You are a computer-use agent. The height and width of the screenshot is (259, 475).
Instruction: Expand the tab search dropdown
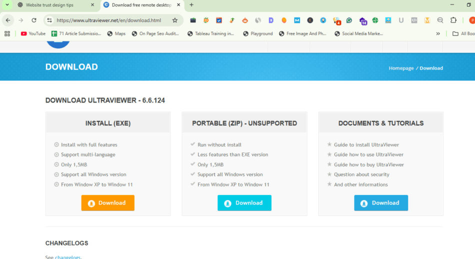pos(7,5)
